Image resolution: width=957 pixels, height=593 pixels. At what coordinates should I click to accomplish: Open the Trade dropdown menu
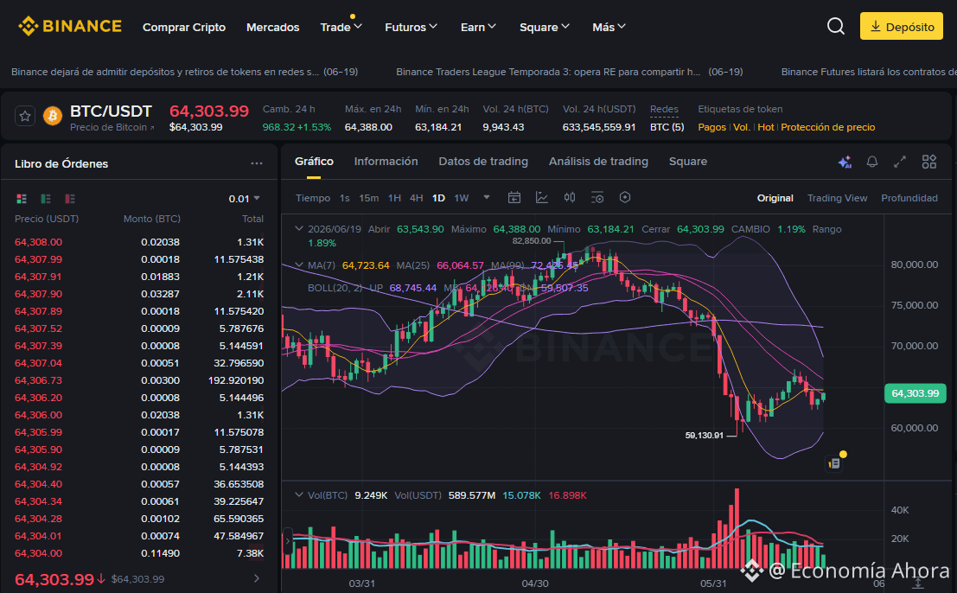click(x=341, y=27)
